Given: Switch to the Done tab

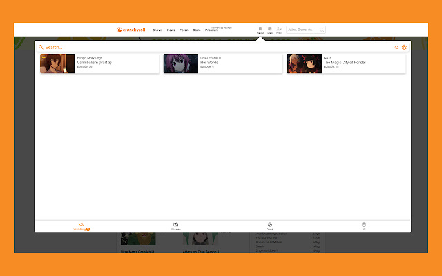Looking at the screenshot, I should tap(270, 226).
